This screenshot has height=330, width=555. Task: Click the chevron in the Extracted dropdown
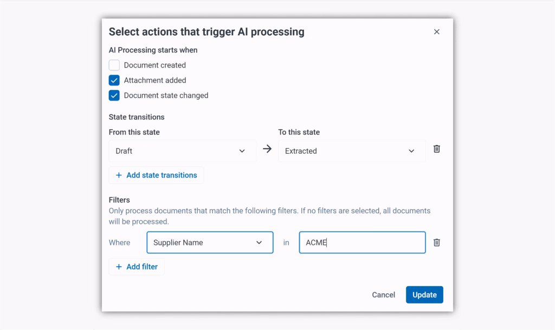(411, 151)
